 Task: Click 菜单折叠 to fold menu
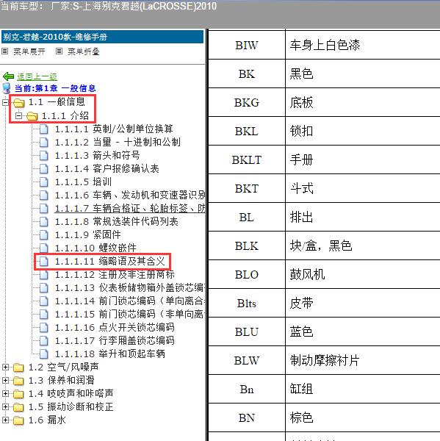84,51
